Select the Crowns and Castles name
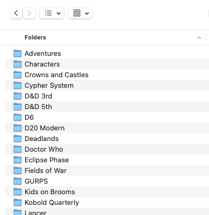209x215 pixels. [x=57, y=75]
